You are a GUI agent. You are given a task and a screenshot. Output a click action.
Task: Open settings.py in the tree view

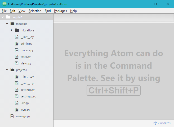pyautogui.click(x=28, y=90)
